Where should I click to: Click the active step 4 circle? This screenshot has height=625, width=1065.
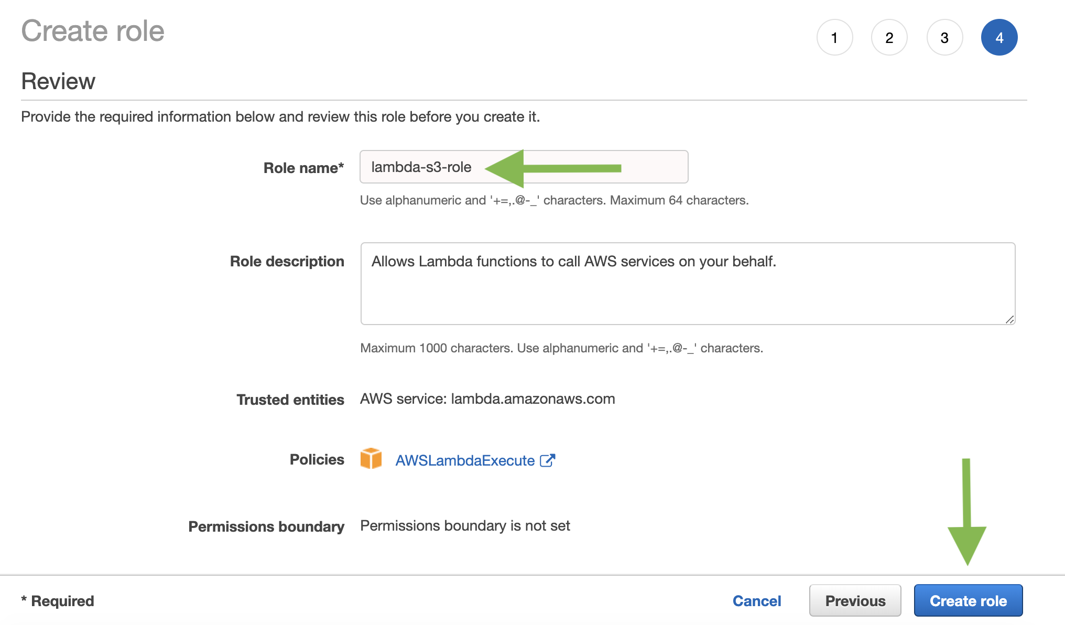click(999, 38)
